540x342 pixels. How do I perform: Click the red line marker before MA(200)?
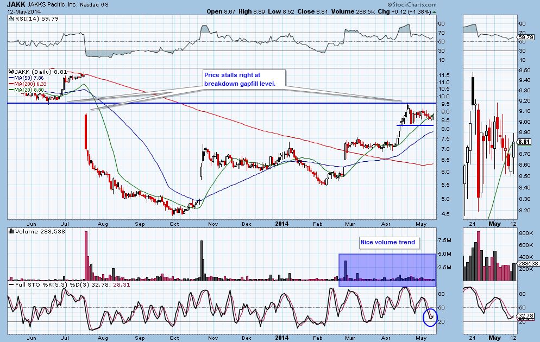[x=11, y=84]
